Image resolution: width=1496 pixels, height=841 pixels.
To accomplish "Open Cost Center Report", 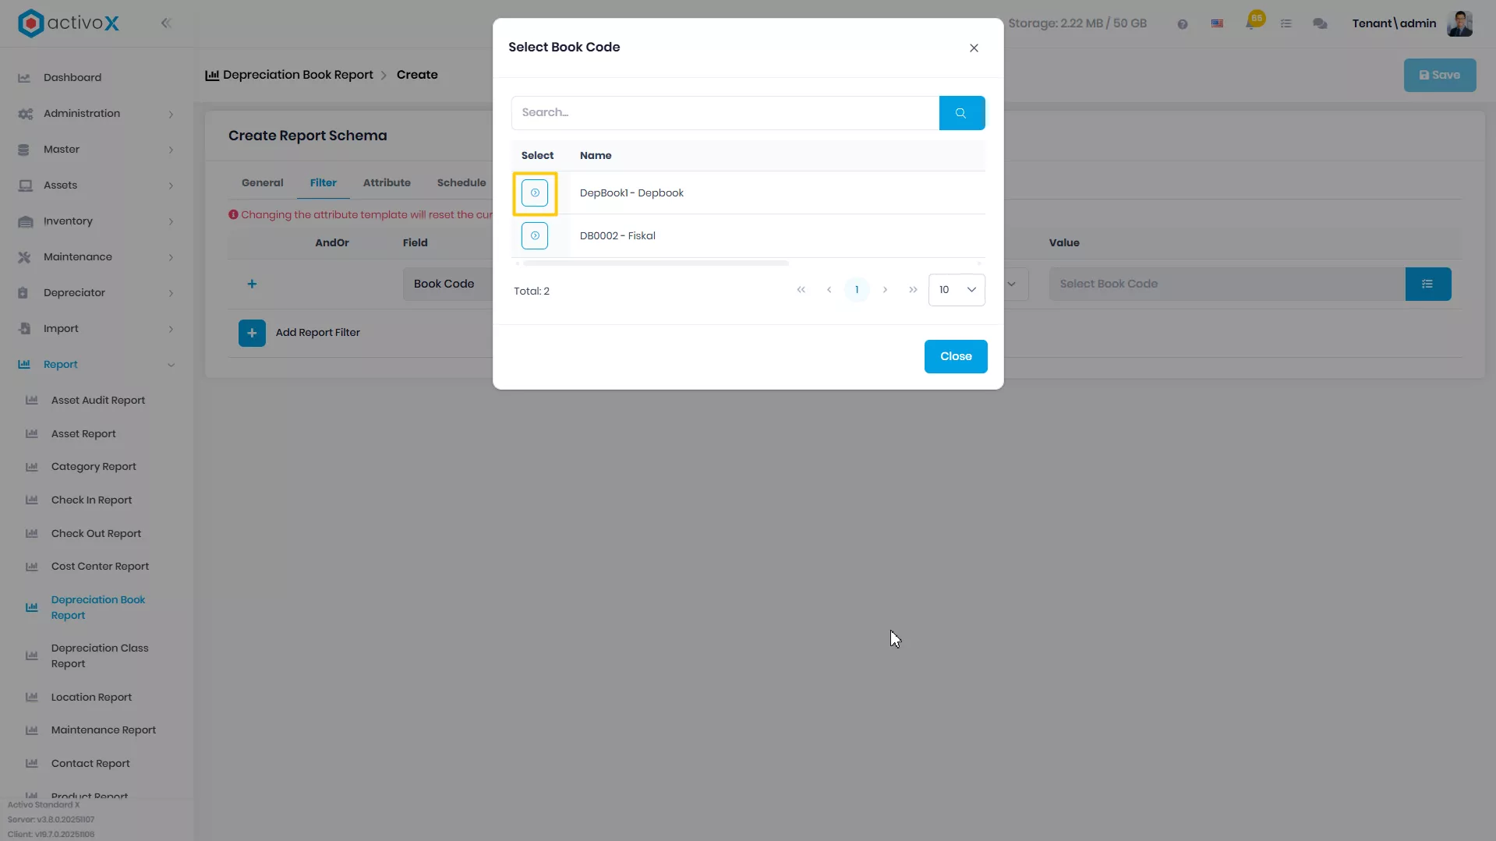I will (100, 567).
